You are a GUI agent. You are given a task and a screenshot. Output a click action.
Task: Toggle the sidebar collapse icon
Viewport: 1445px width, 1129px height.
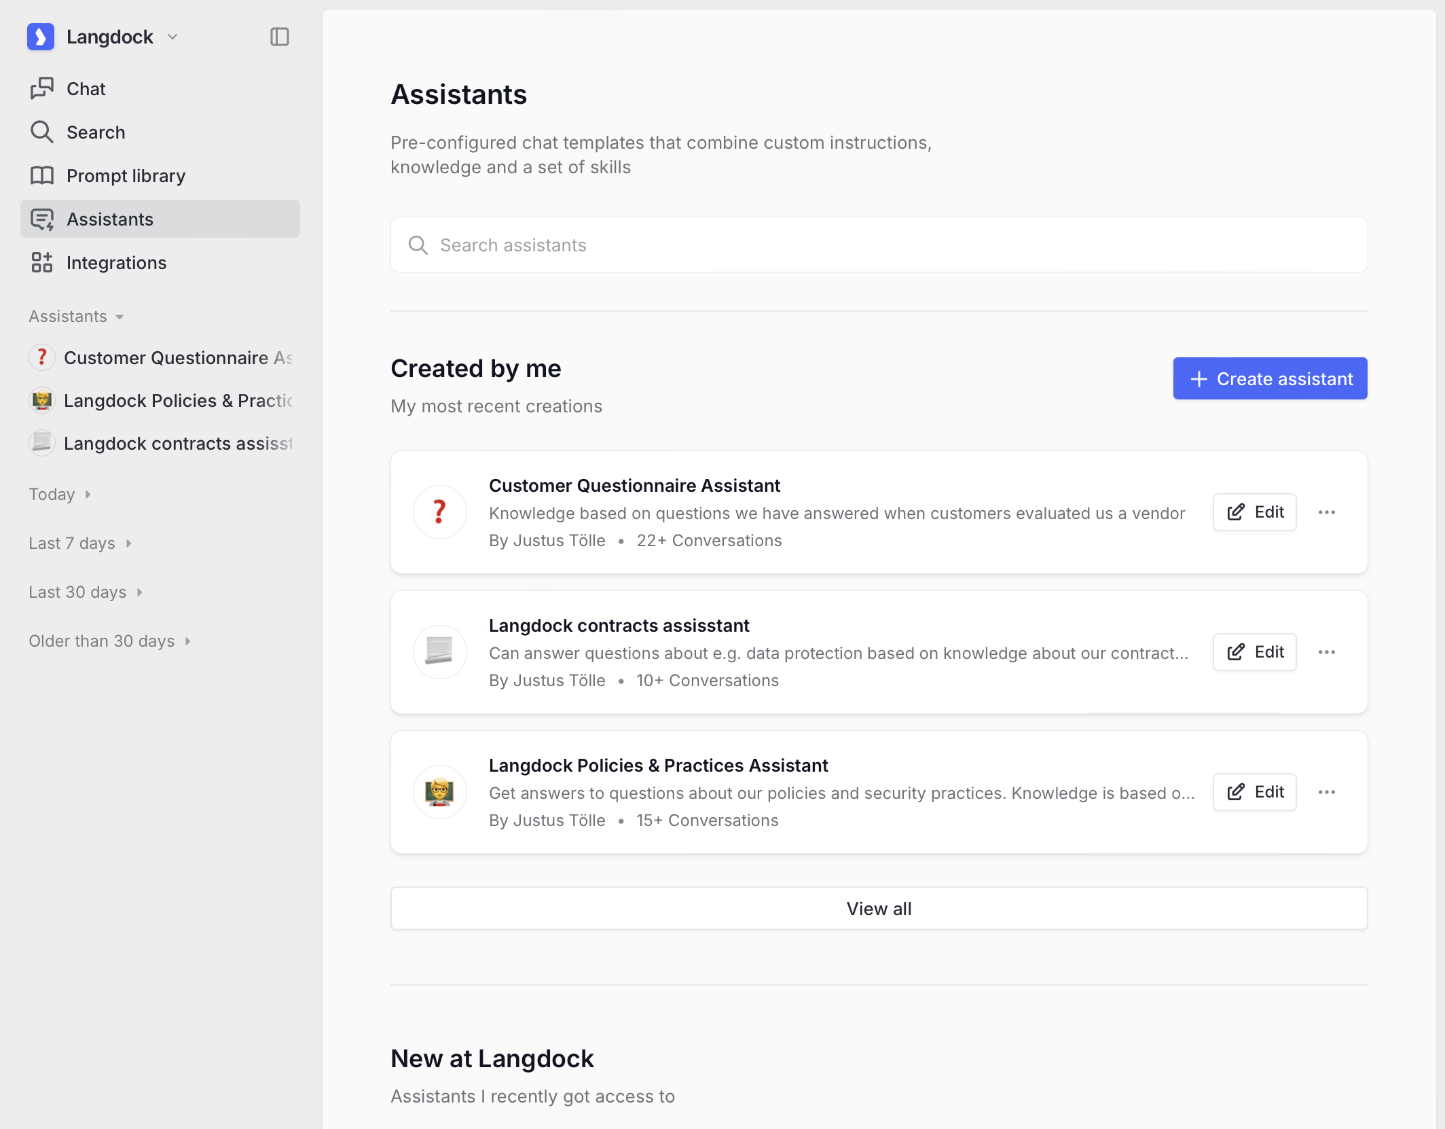click(x=279, y=37)
